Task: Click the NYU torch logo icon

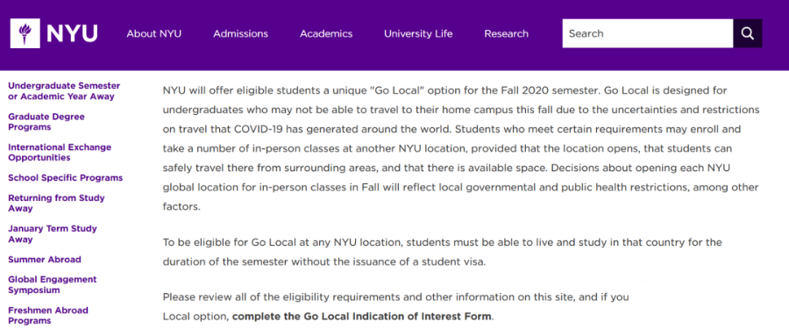Action: (25, 33)
